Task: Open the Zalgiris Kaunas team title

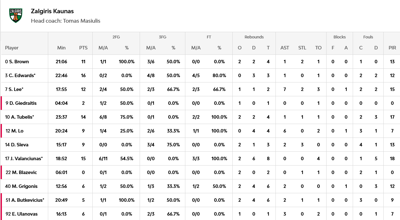Action: pyautogui.click(x=52, y=11)
